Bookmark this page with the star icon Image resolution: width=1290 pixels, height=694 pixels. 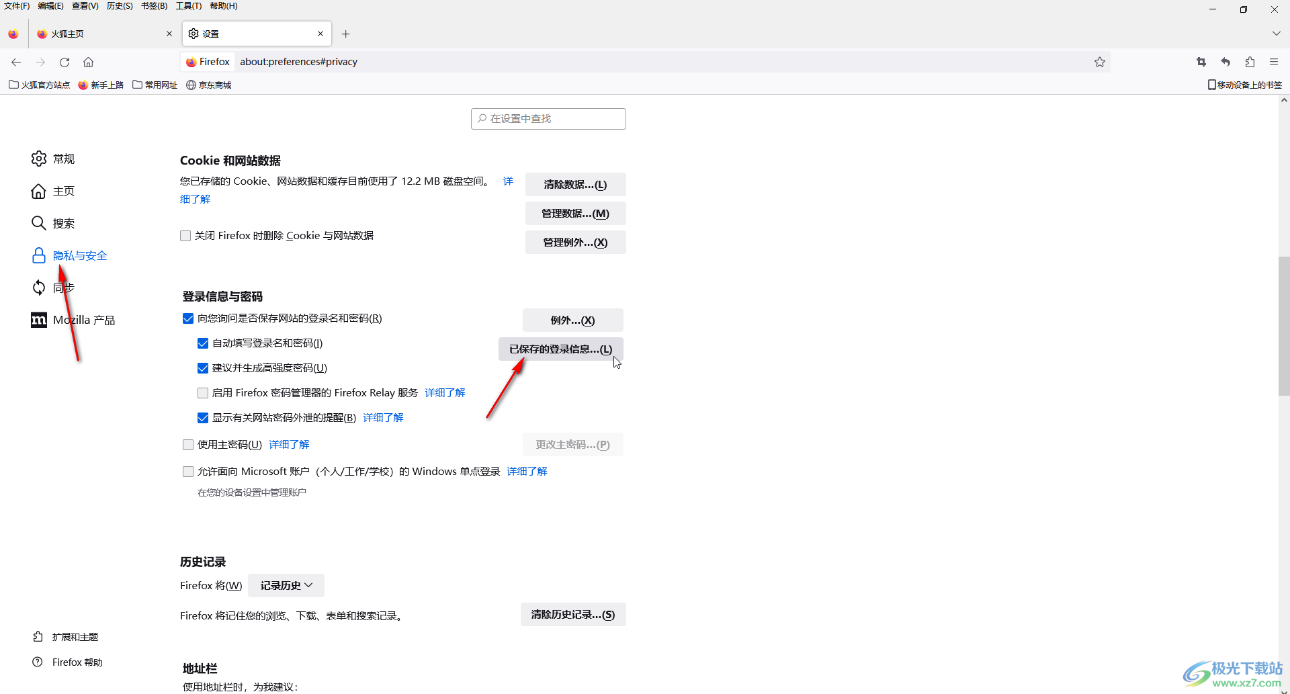coord(1100,62)
